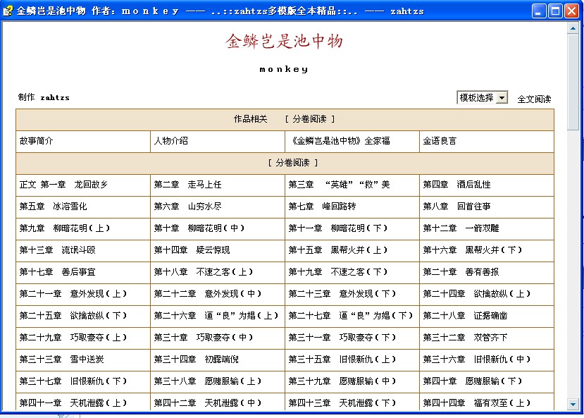584x418 pixels.
Task: Open 第六章 山穷水尽
Action: click(187, 207)
